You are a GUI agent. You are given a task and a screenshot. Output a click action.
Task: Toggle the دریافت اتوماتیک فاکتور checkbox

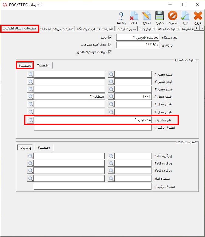pyautogui.click(x=110, y=52)
